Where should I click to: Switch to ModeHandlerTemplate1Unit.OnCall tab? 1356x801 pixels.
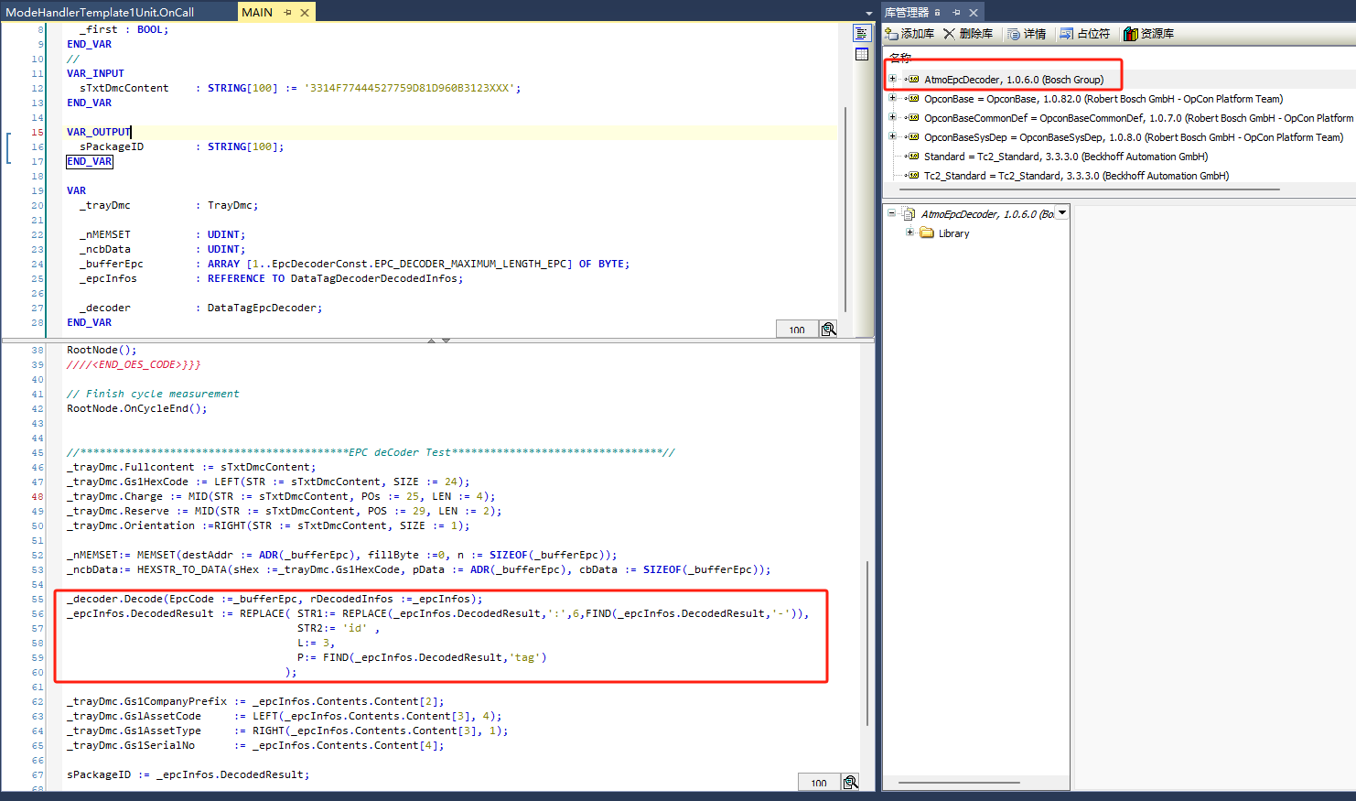pyautogui.click(x=100, y=12)
